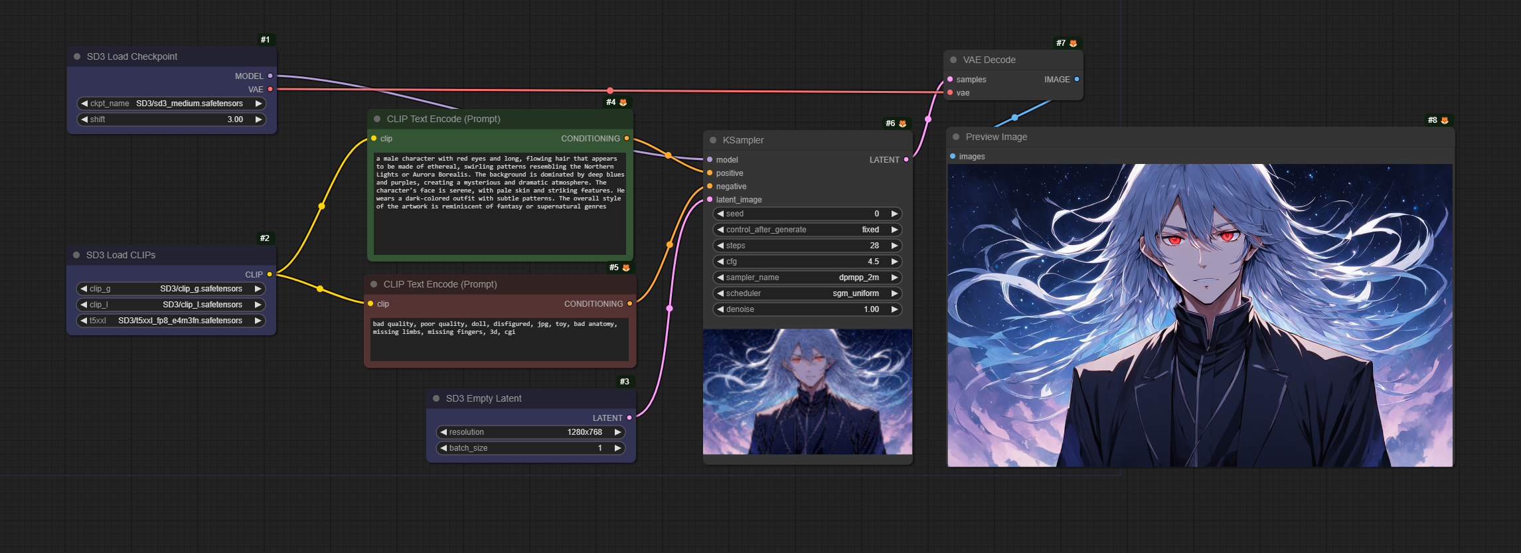Open the scheduler sgm_uniform dropdown
This screenshot has width=1521, height=553.
tap(807, 293)
